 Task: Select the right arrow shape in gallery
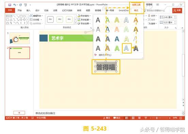click(21, 19)
